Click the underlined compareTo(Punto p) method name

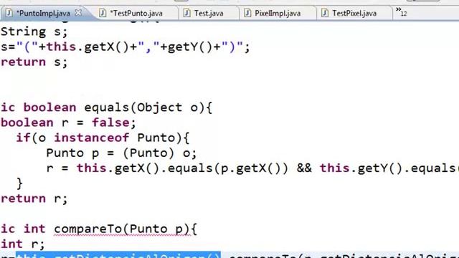pyautogui.click(x=122, y=229)
